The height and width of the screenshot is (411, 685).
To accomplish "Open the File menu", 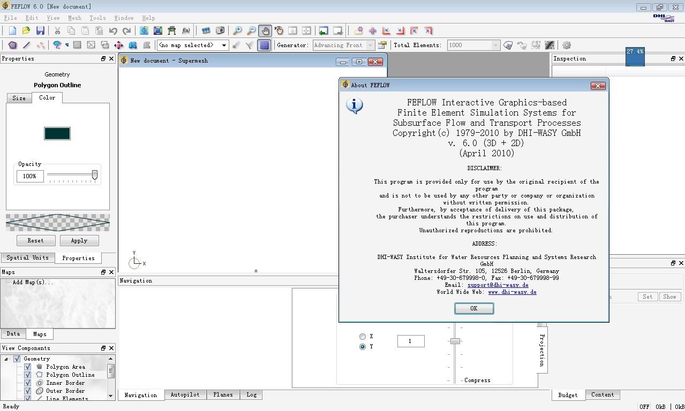I will 10,18.
